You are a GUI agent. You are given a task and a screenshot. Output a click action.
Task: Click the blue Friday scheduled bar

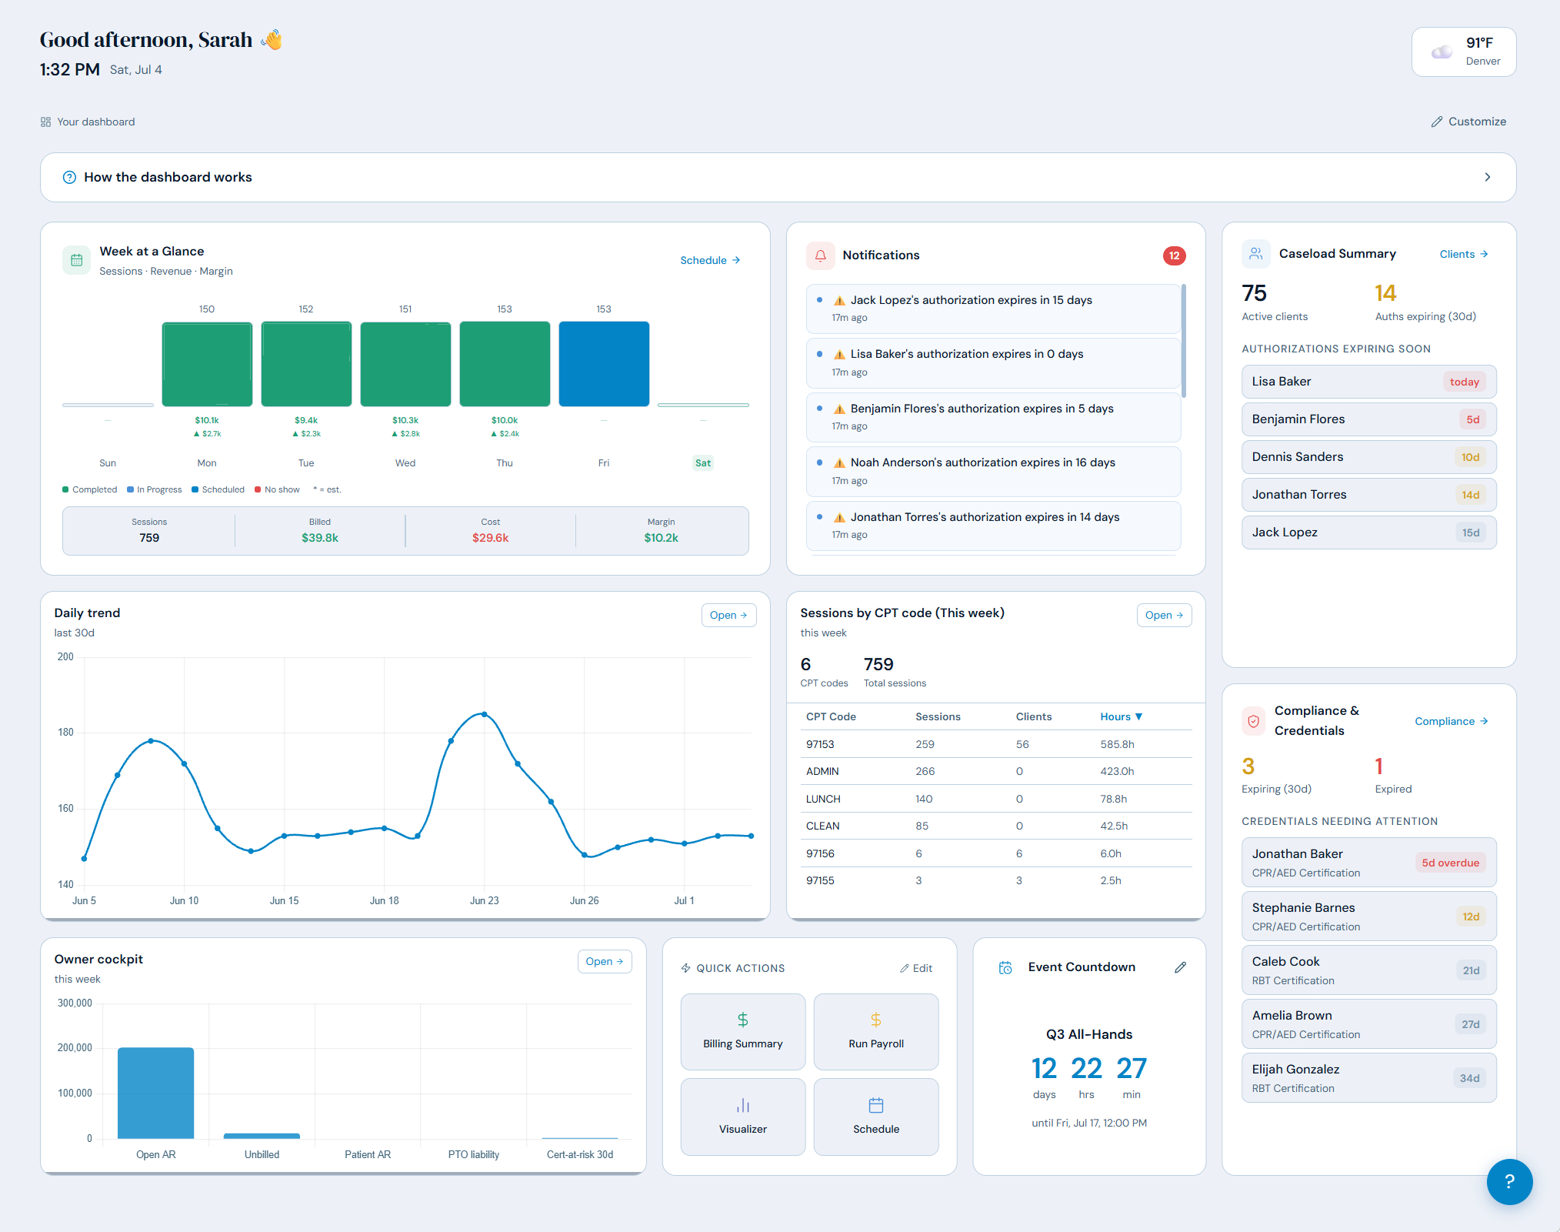click(x=604, y=364)
